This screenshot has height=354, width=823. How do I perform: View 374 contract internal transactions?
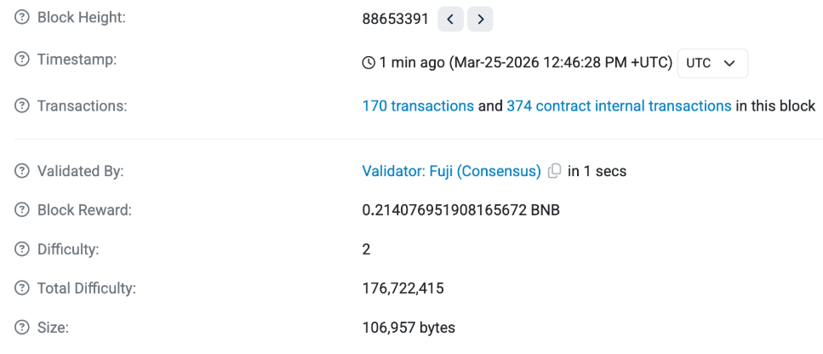coord(619,106)
